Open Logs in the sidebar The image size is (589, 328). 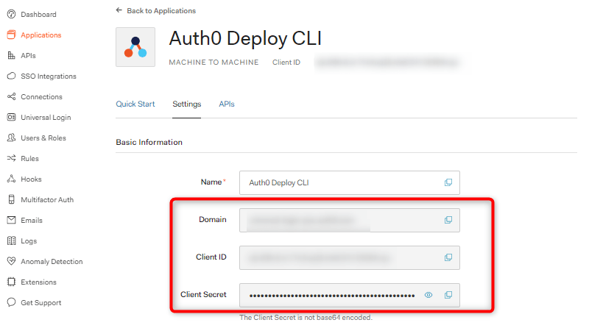(29, 241)
